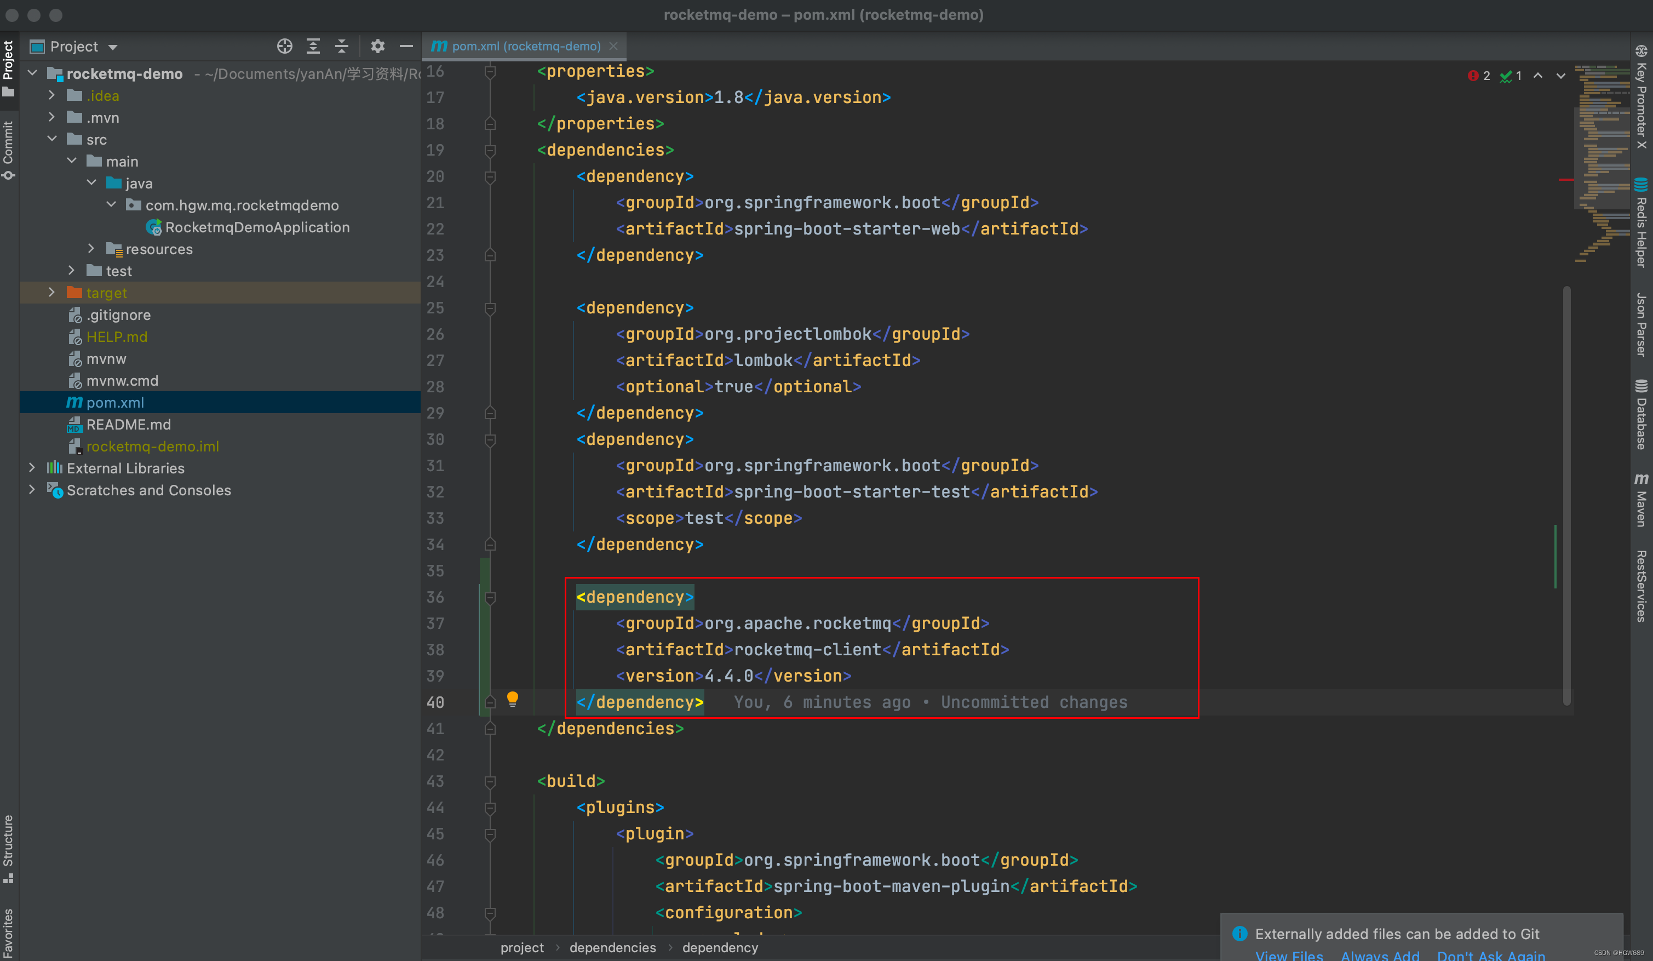This screenshot has width=1653, height=961.
Task: Fold the rocketmq dependency at line 36
Action: (489, 598)
